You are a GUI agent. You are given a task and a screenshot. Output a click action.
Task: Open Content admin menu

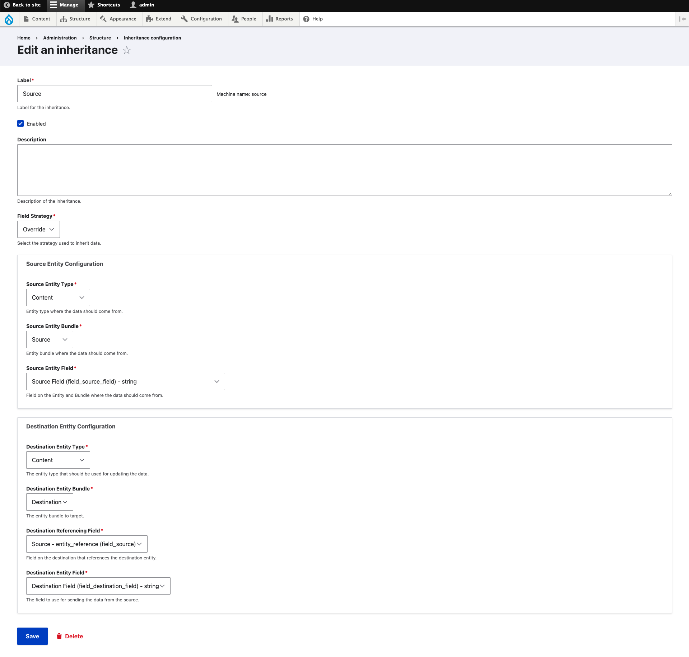point(37,19)
